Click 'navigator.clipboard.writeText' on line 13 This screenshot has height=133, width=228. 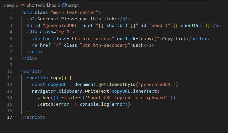(70, 91)
